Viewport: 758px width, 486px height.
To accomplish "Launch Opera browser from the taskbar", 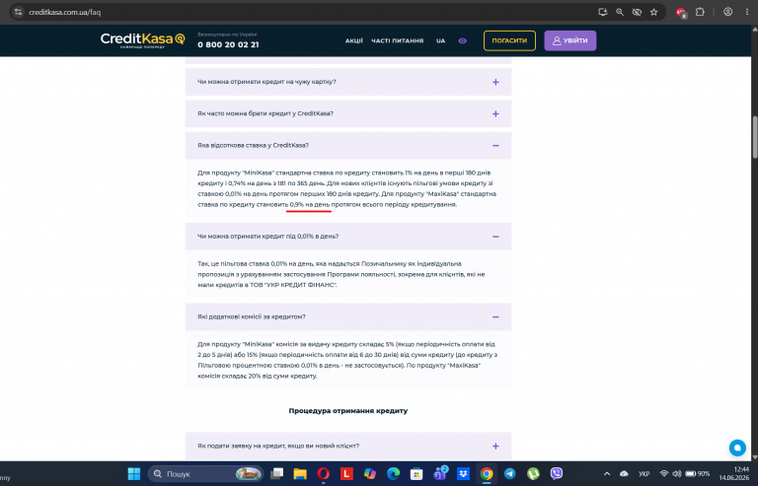I will [x=323, y=474].
